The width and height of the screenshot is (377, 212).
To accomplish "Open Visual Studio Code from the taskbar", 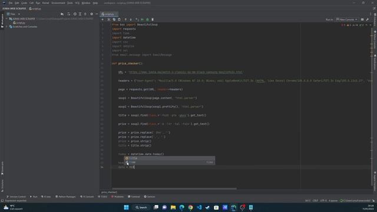I will [x=199, y=207].
